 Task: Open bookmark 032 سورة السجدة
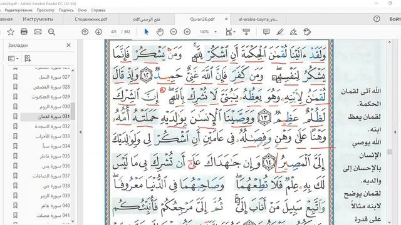(52, 126)
